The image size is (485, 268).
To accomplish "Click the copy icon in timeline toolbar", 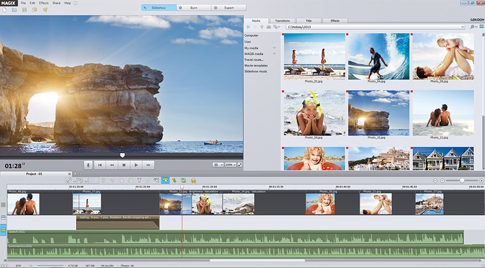I will click(121, 180).
